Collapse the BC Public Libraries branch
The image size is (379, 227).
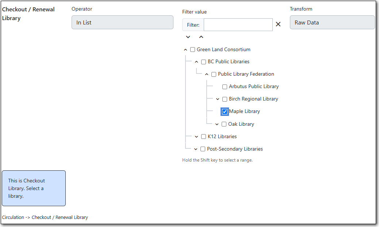[x=196, y=62]
